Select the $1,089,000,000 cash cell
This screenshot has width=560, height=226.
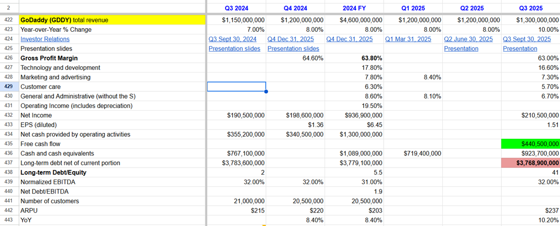click(x=354, y=153)
